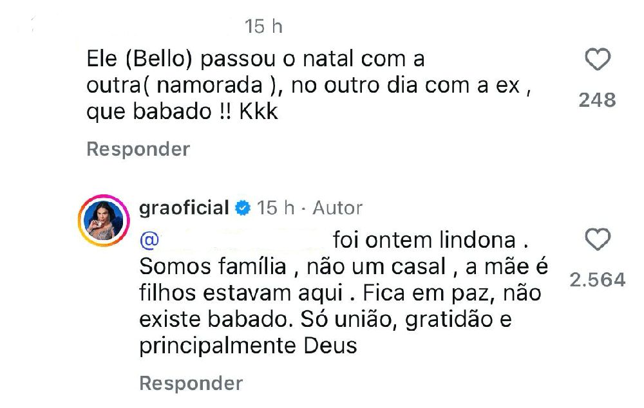Viewport: 644px width, 408px height.
Task: Open the graoficial username profile link
Action: point(184,209)
